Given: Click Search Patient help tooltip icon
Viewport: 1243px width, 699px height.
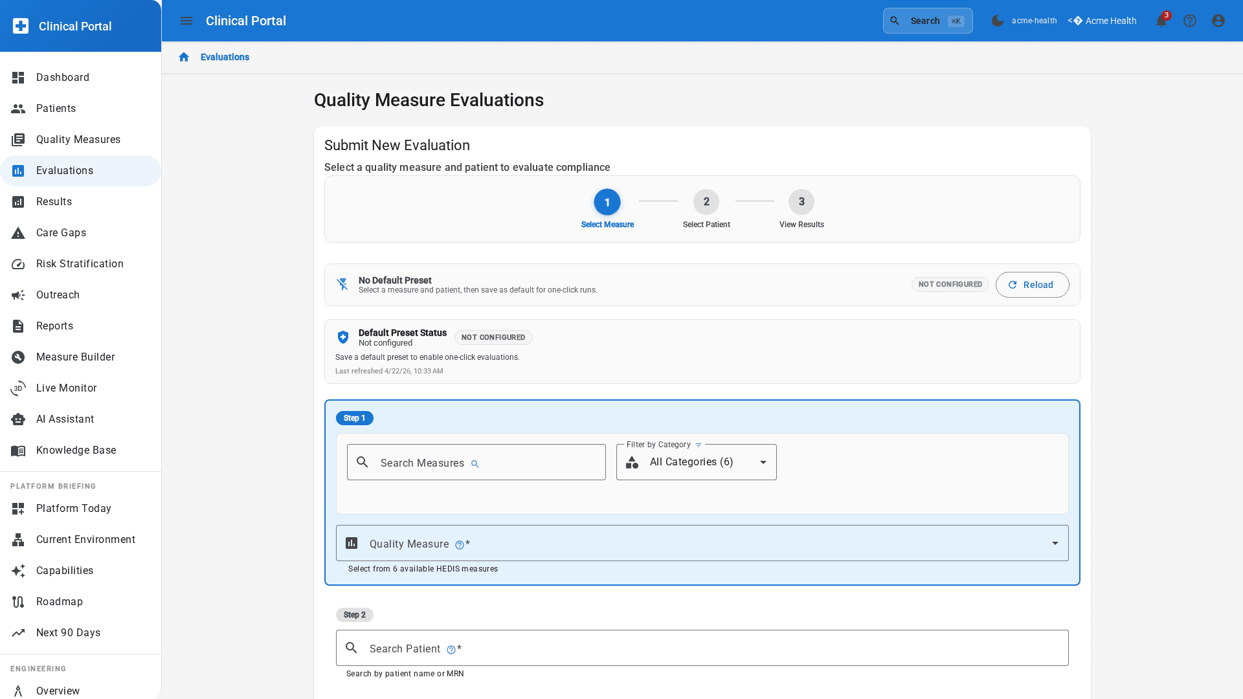Looking at the screenshot, I should click(x=451, y=650).
